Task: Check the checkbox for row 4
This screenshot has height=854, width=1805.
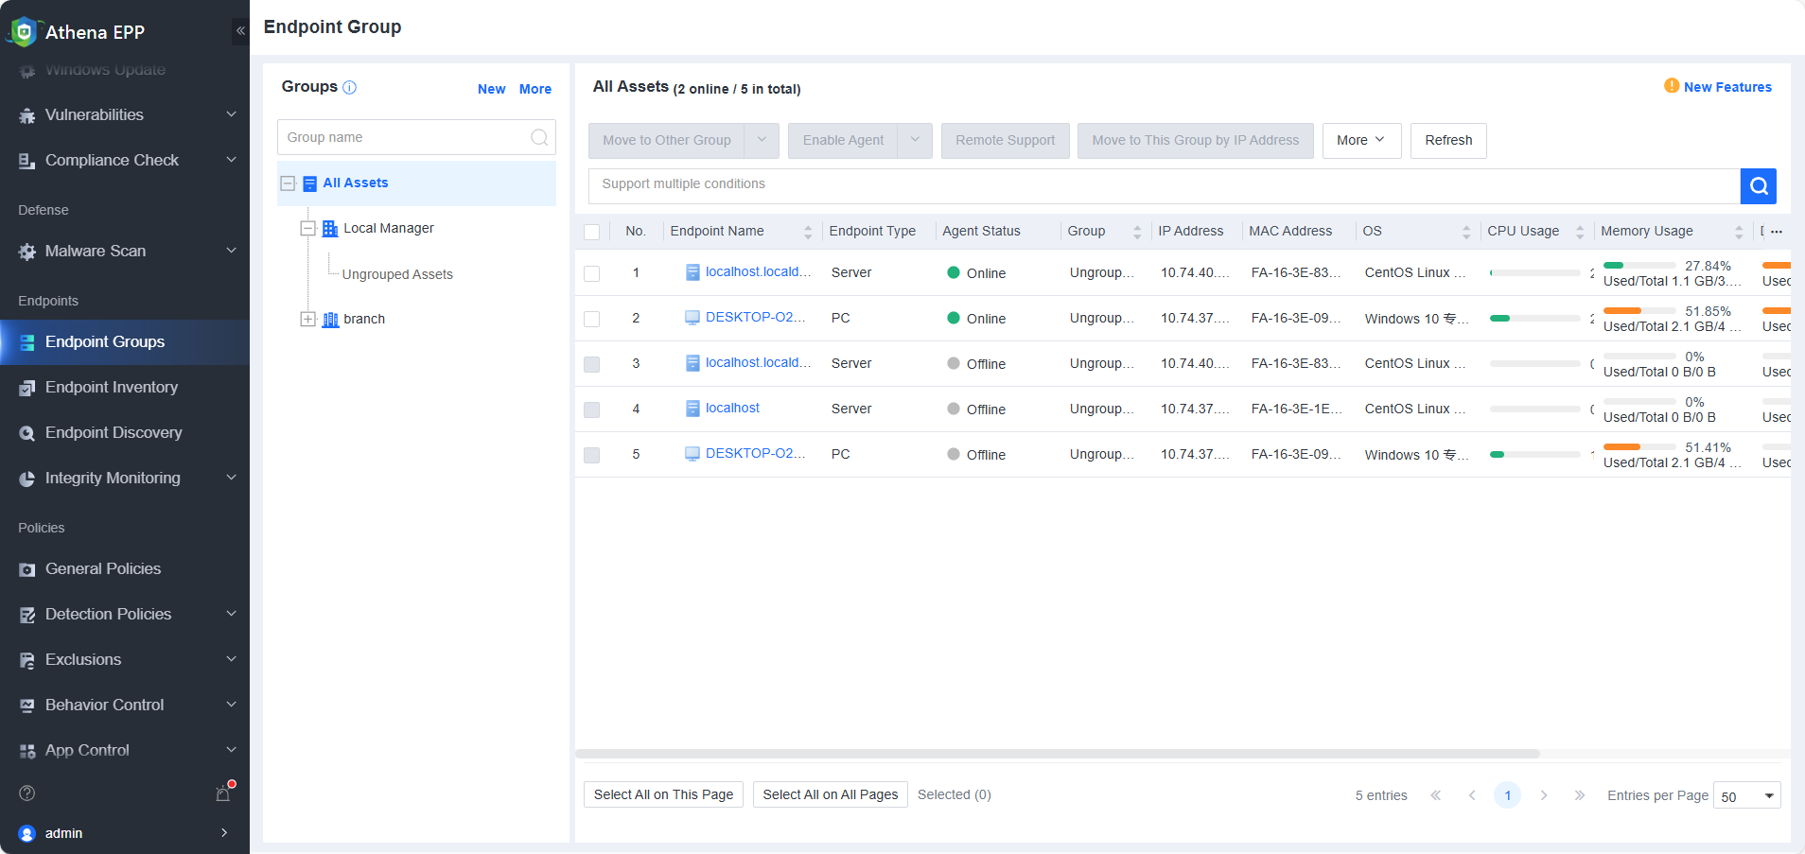Action: point(592,410)
